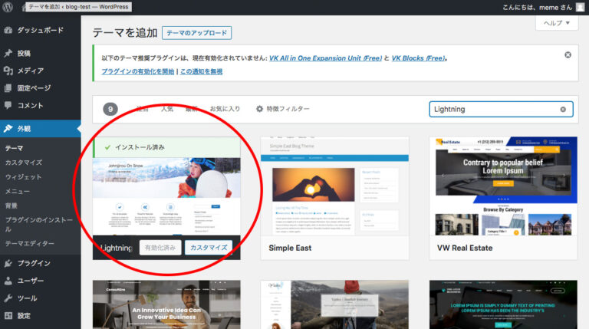Select ウィジェット submenu item

pyautogui.click(x=23, y=177)
